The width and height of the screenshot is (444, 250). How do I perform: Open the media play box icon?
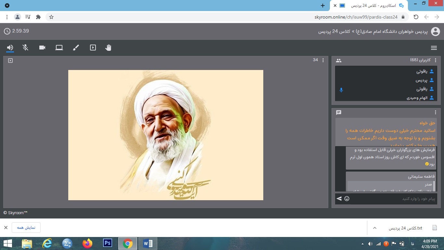coord(93,48)
